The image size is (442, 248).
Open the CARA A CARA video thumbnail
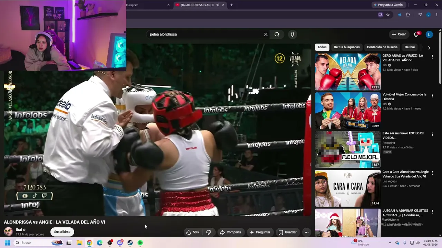pos(348,188)
